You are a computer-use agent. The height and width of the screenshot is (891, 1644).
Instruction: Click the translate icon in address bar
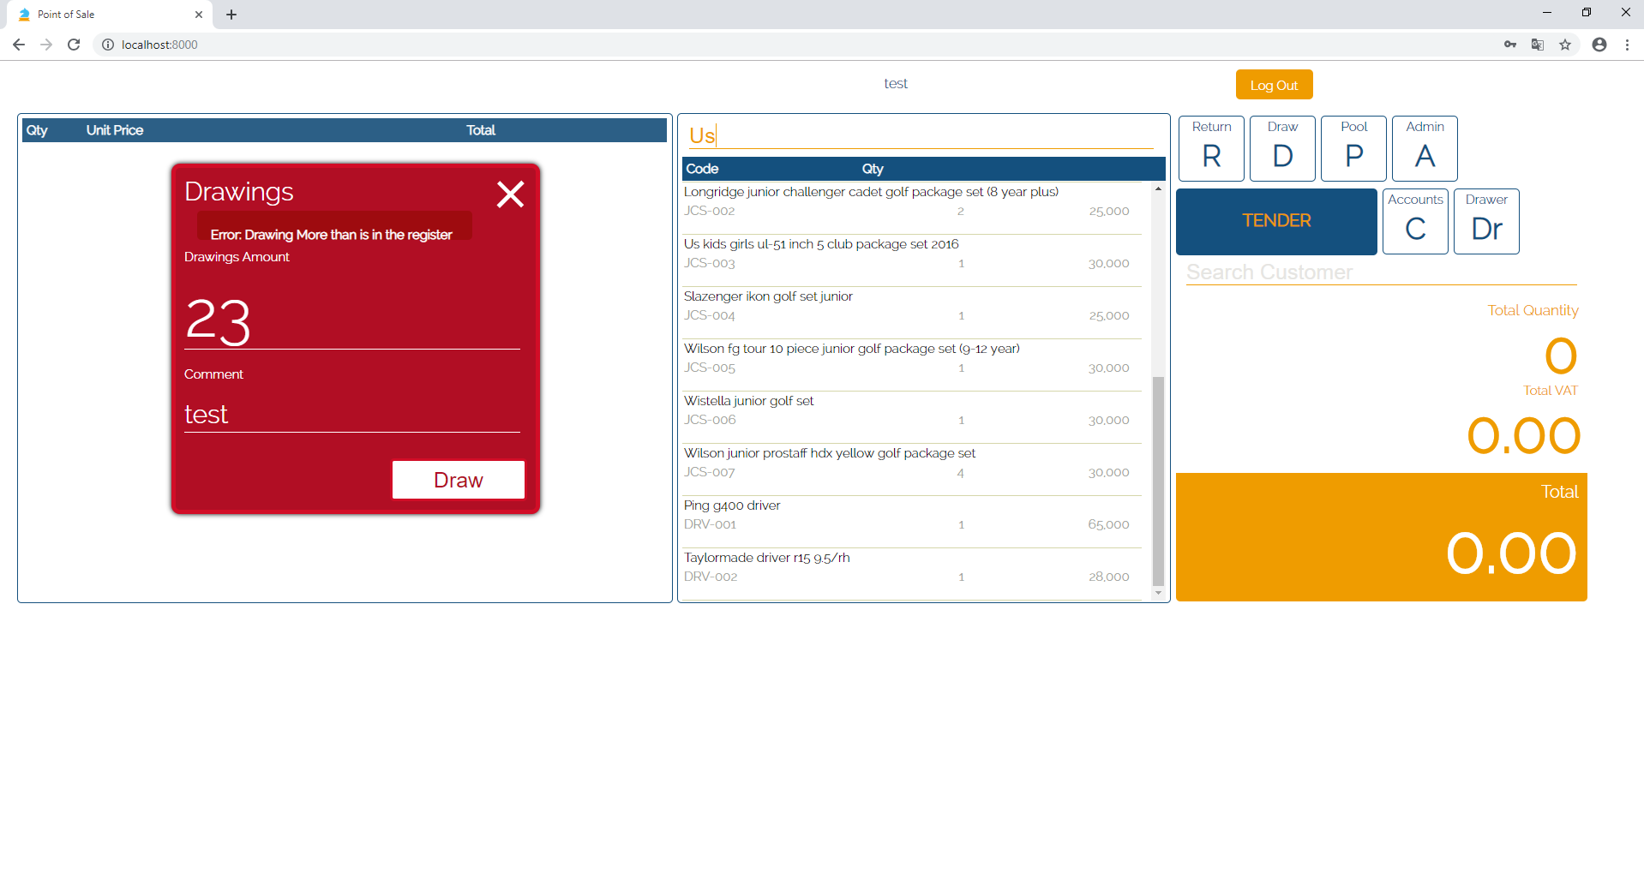[x=1537, y=45]
